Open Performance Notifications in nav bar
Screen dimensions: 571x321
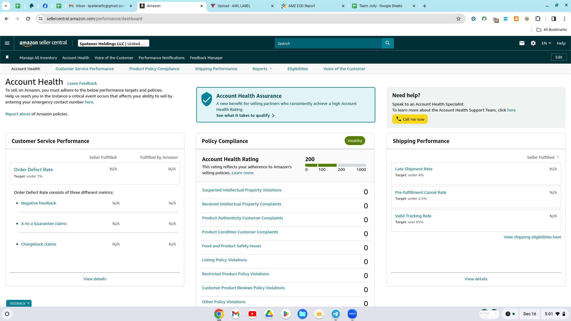[161, 58]
